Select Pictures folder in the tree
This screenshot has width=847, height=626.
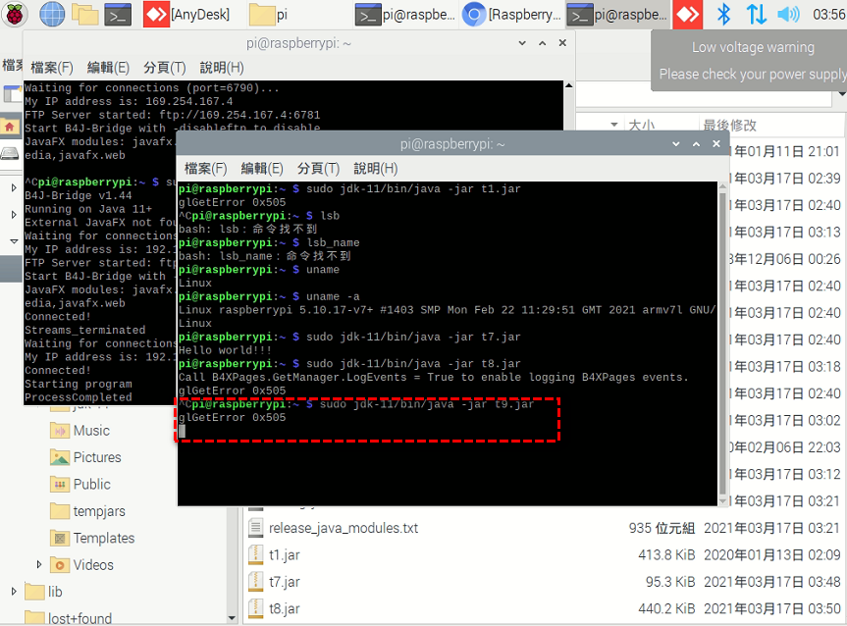pyautogui.click(x=97, y=457)
